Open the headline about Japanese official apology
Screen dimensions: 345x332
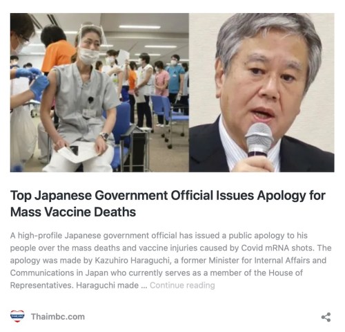[x=168, y=203]
